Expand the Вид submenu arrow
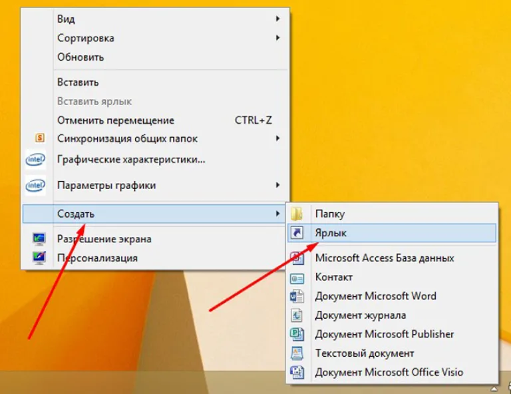The height and width of the screenshot is (394, 511). pyautogui.click(x=277, y=19)
